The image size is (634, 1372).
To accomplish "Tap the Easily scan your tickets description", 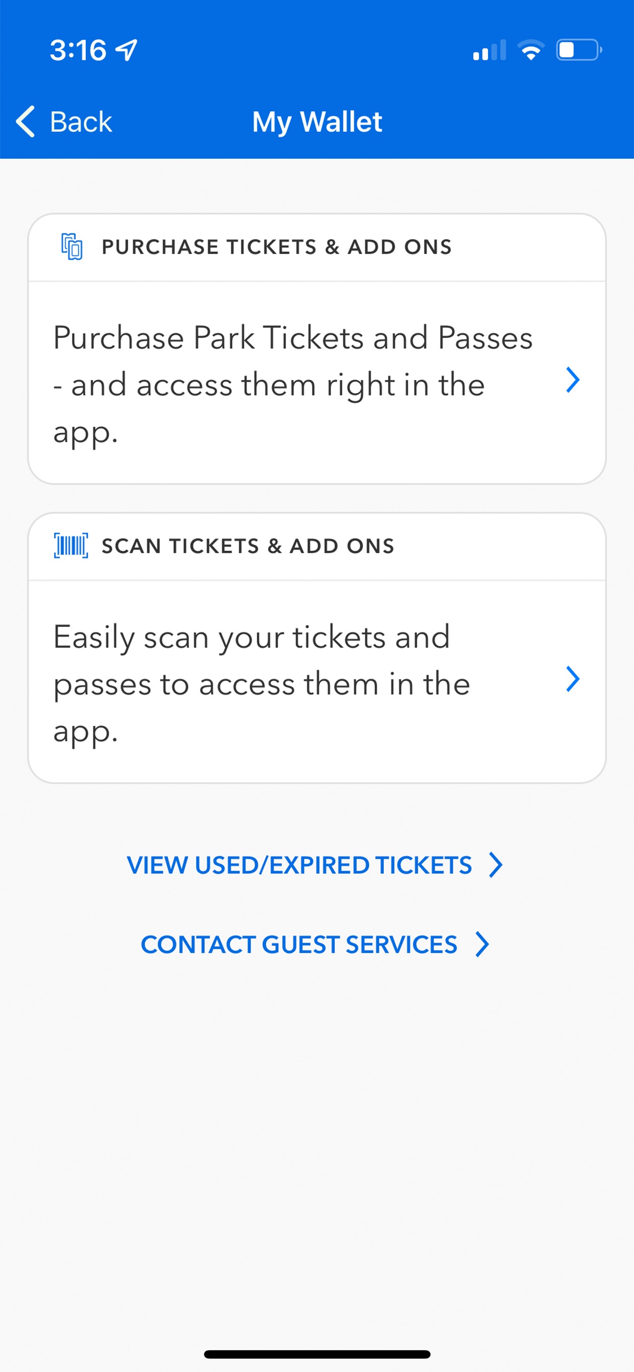I will point(261,683).
